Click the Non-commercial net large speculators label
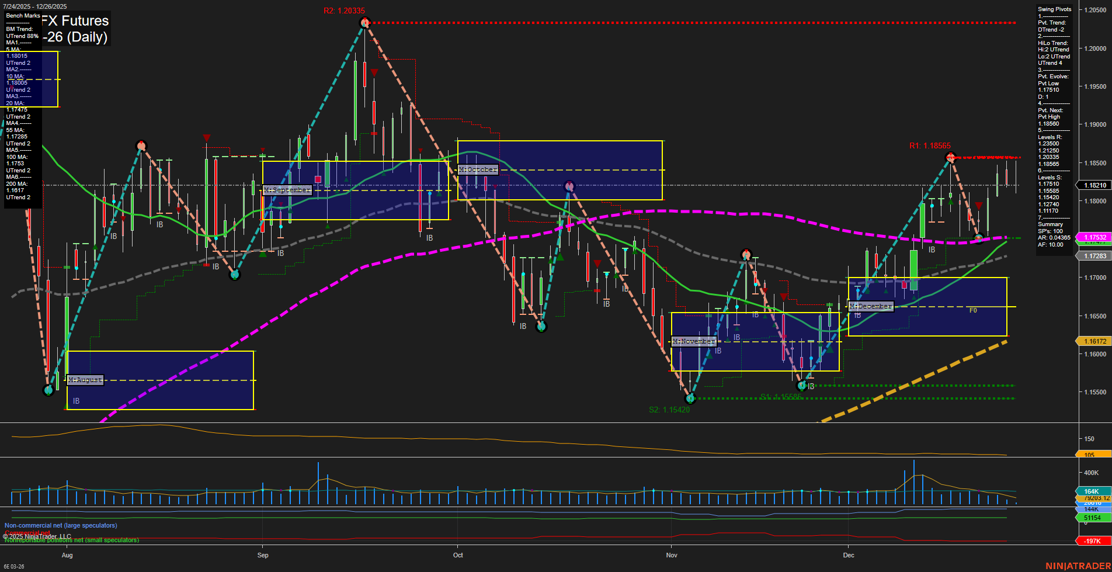Screen dimensions: 1112x572 [60, 525]
